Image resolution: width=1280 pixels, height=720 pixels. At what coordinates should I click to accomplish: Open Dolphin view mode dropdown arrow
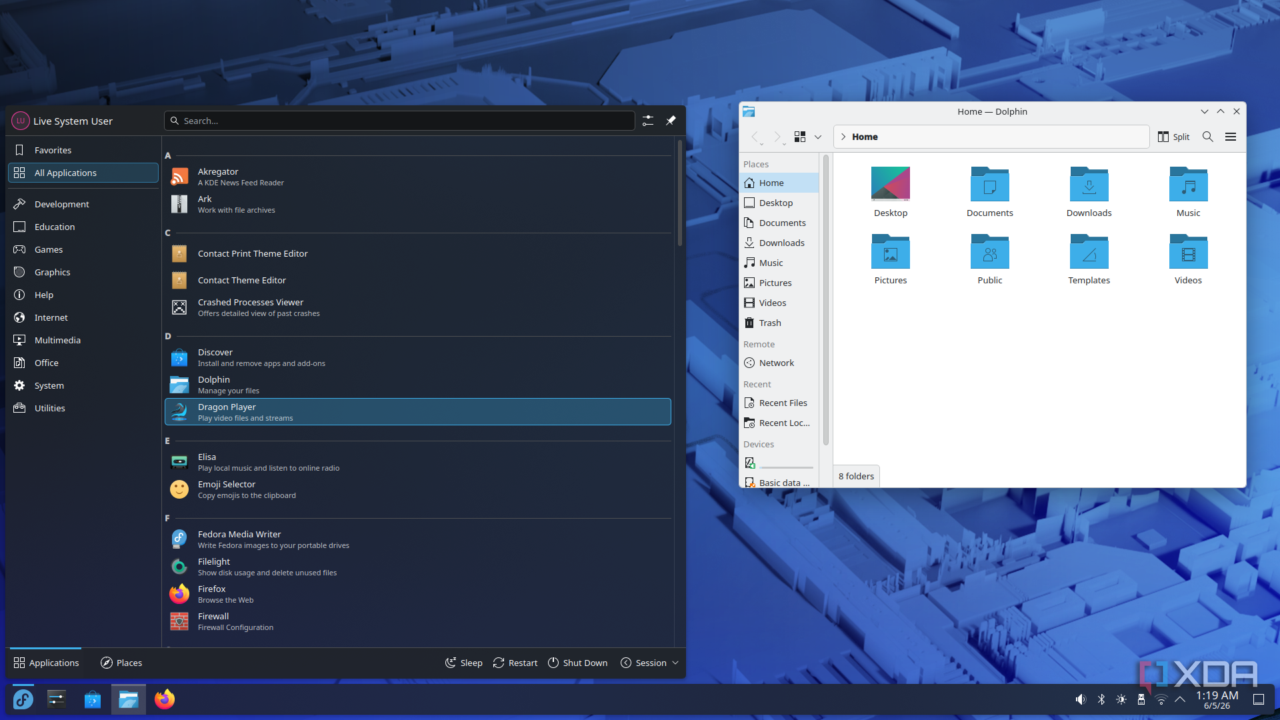coord(818,137)
